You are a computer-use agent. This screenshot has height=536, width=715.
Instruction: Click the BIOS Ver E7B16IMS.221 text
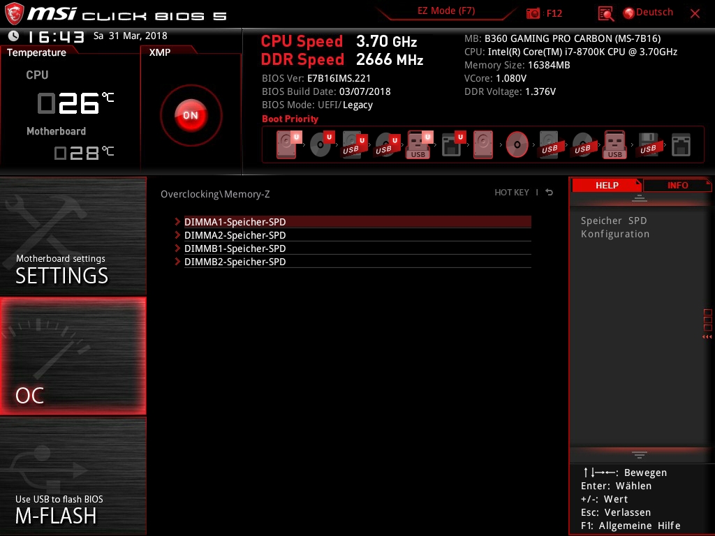[316, 78]
